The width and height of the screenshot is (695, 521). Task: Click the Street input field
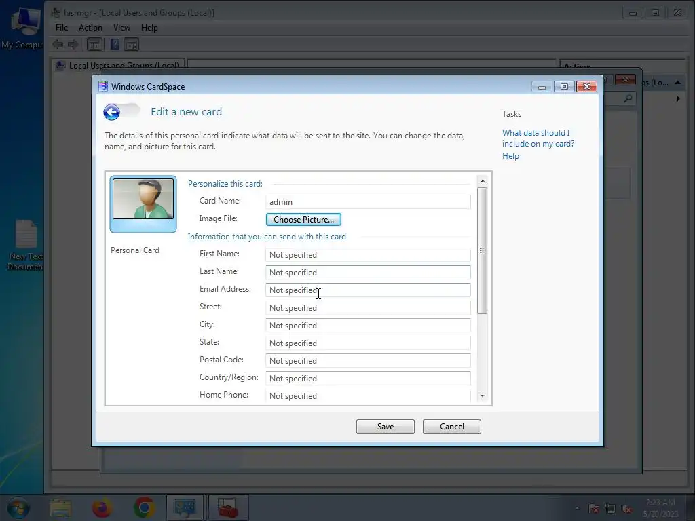coord(368,308)
